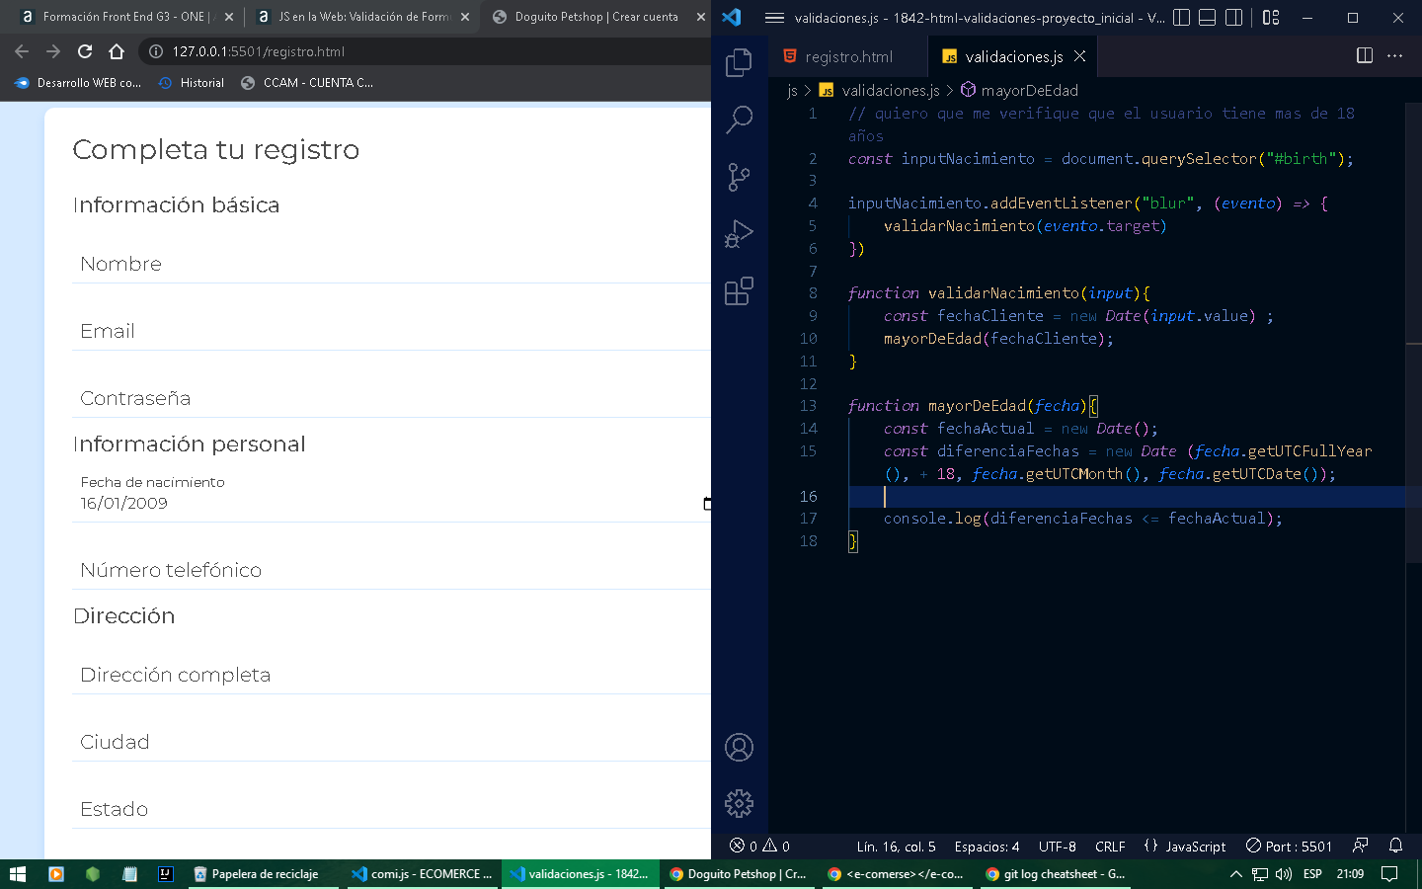
Task: Change line endings via CRLF
Action: (1110, 847)
